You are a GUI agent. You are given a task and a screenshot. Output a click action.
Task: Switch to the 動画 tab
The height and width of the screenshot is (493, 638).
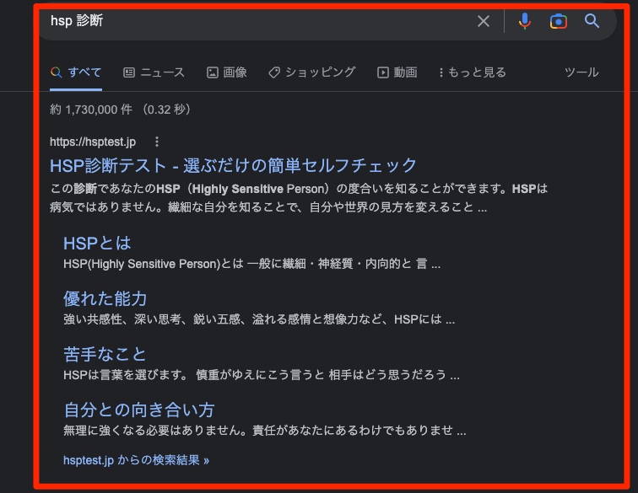click(397, 72)
